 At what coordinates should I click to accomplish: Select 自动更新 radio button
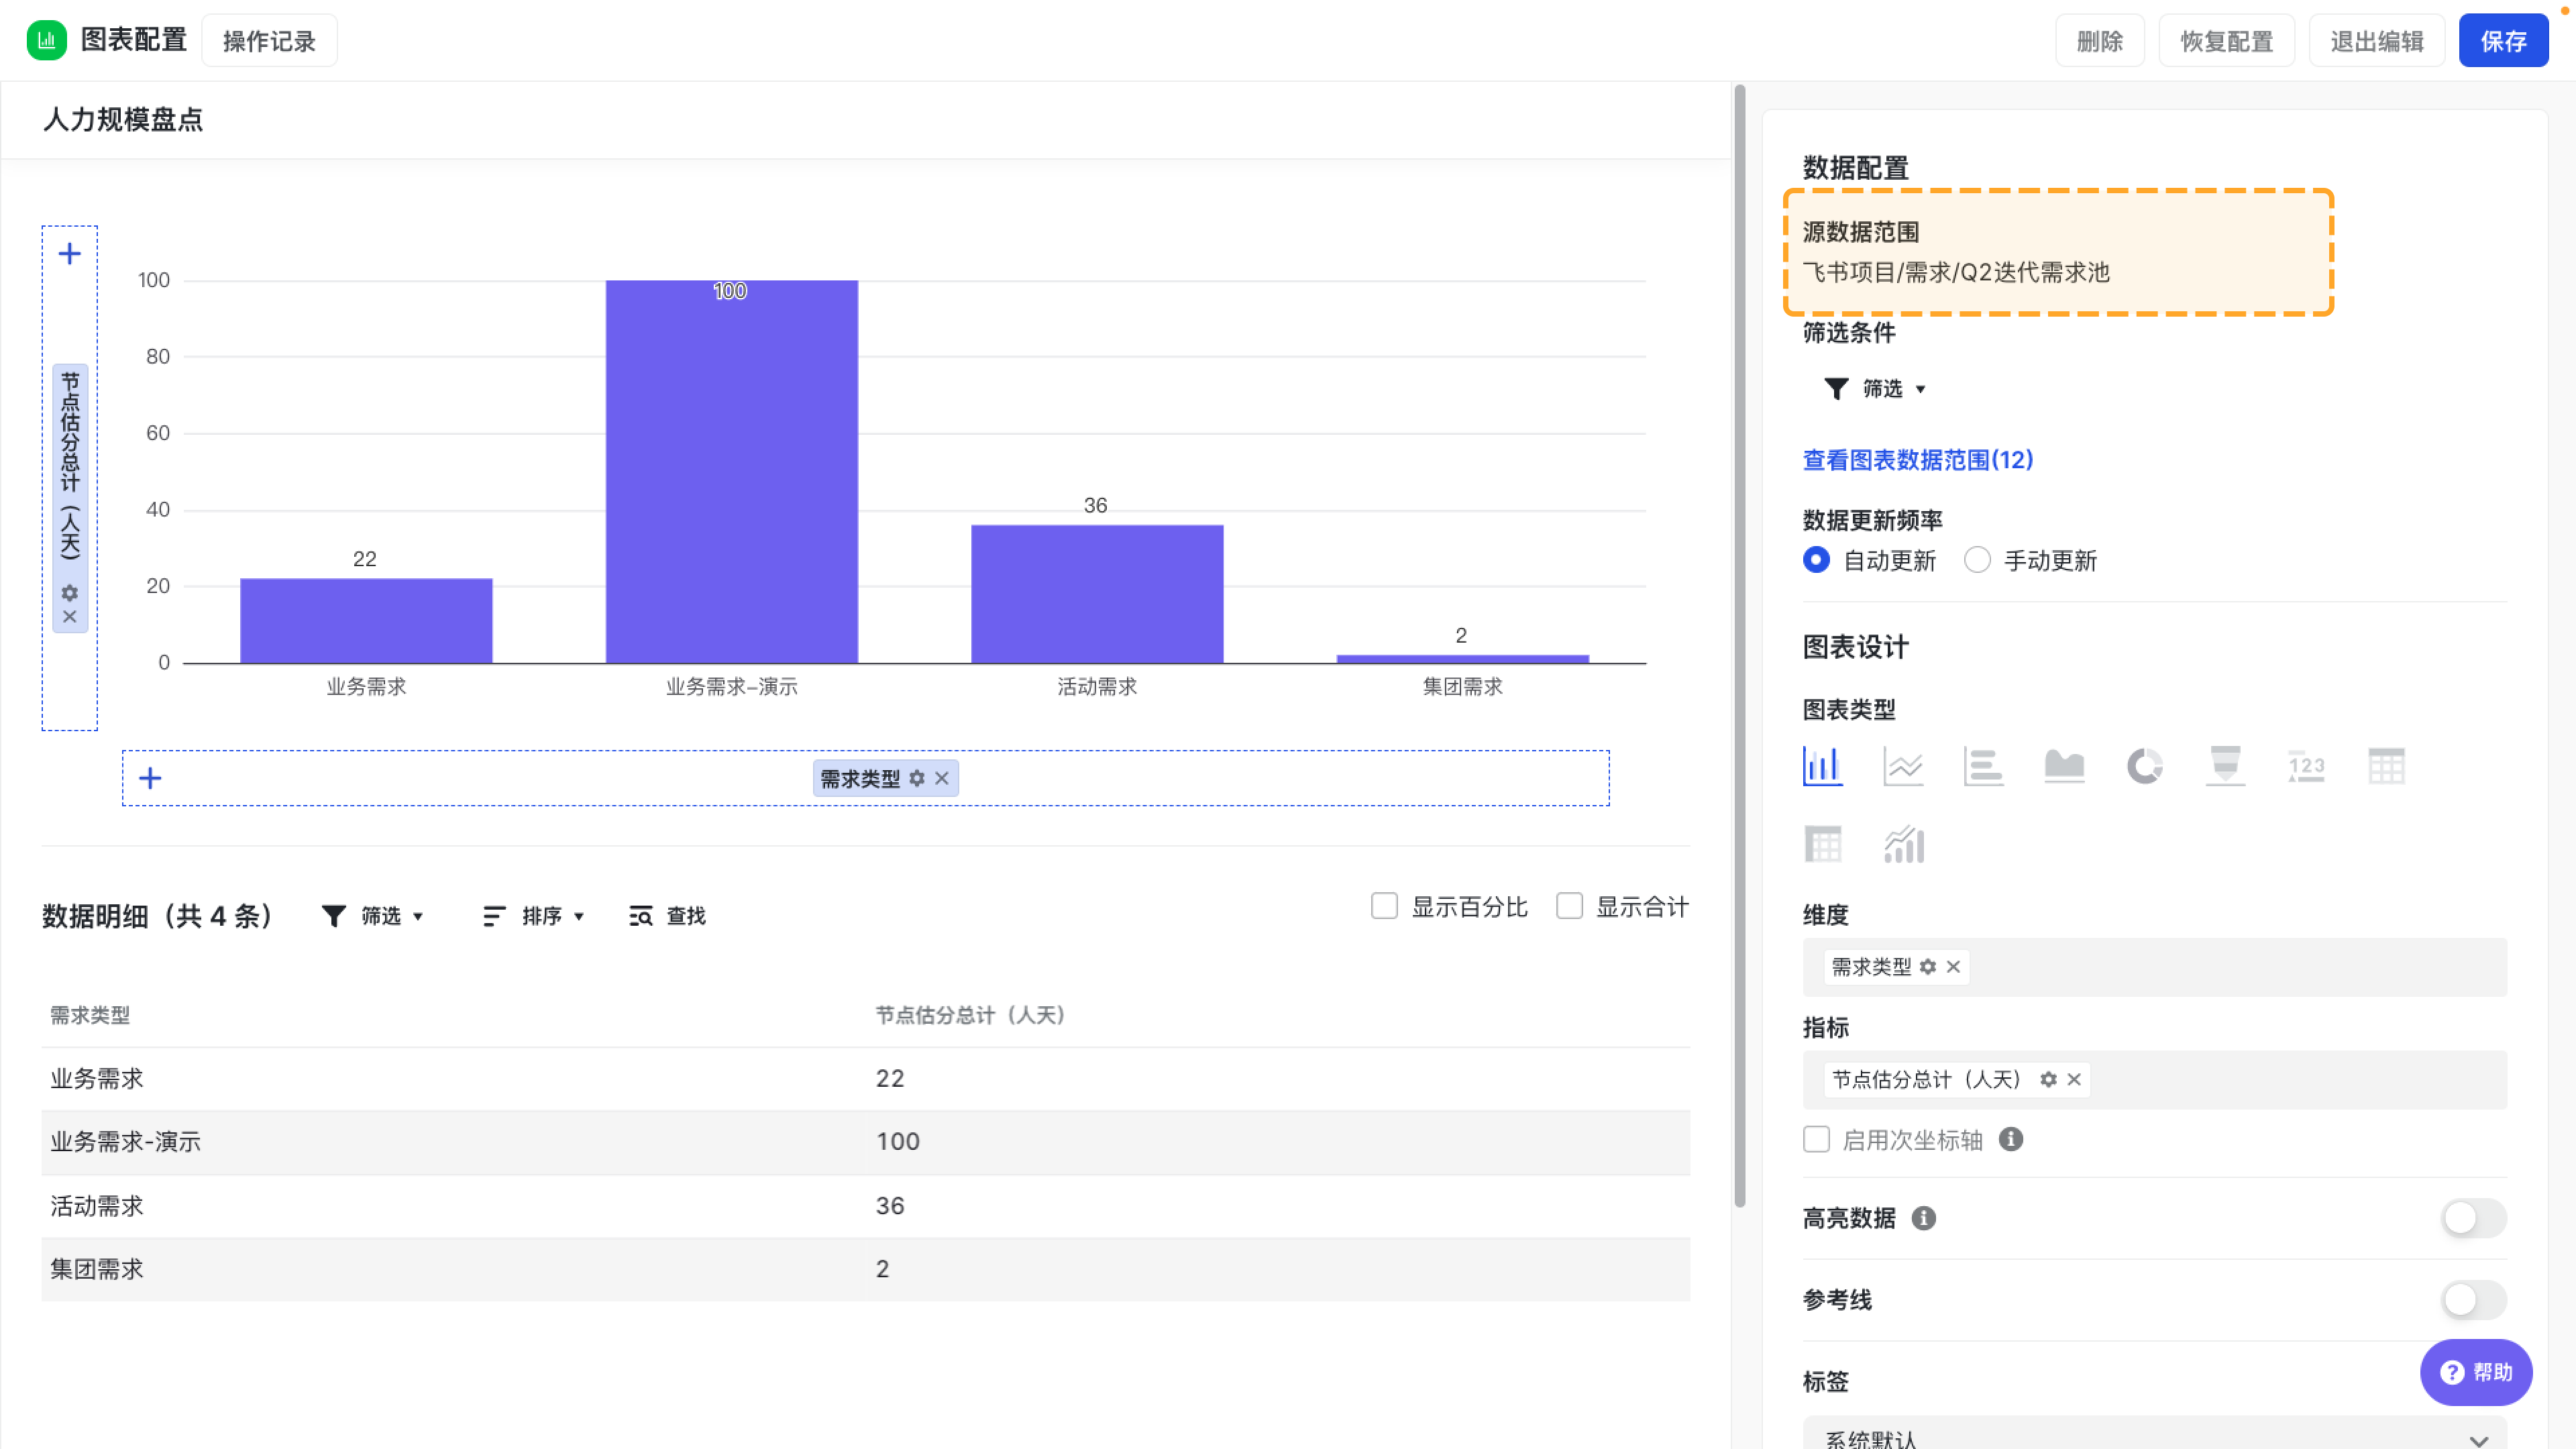pos(1816,560)
